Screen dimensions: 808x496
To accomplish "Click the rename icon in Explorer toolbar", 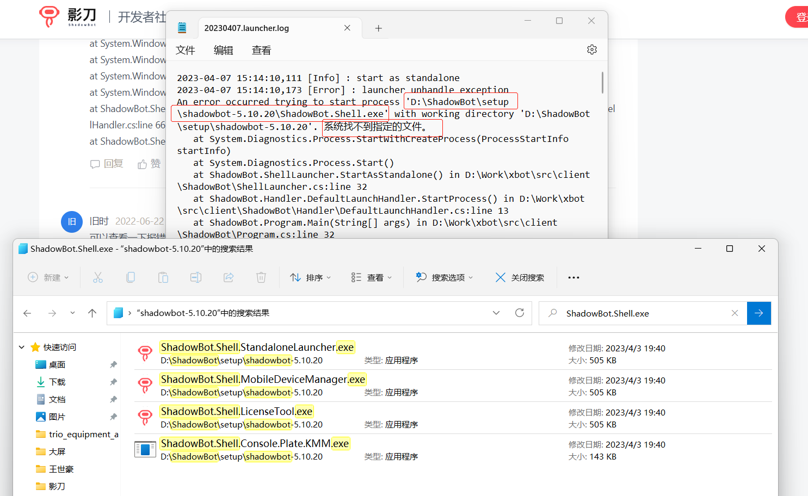I will click(x=196, y=277).
